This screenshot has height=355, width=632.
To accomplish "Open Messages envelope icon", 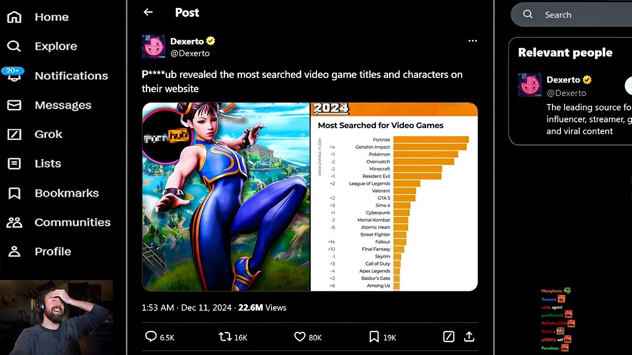I will click(14, 105).
